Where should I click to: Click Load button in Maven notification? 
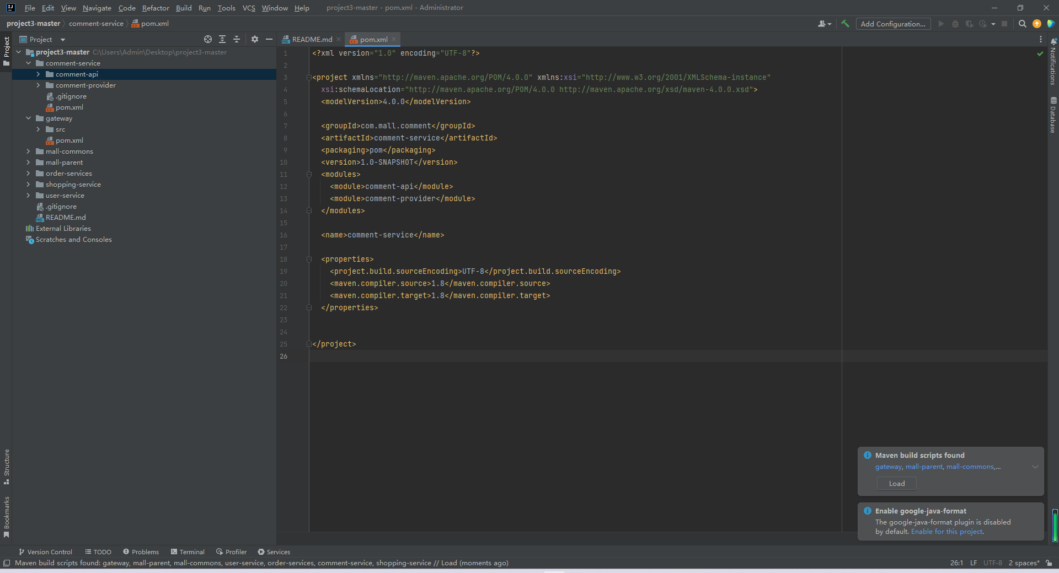click(x=897, y=483)
